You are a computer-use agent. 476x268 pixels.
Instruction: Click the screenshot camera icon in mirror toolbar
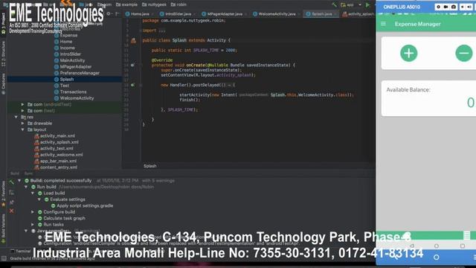453,7
